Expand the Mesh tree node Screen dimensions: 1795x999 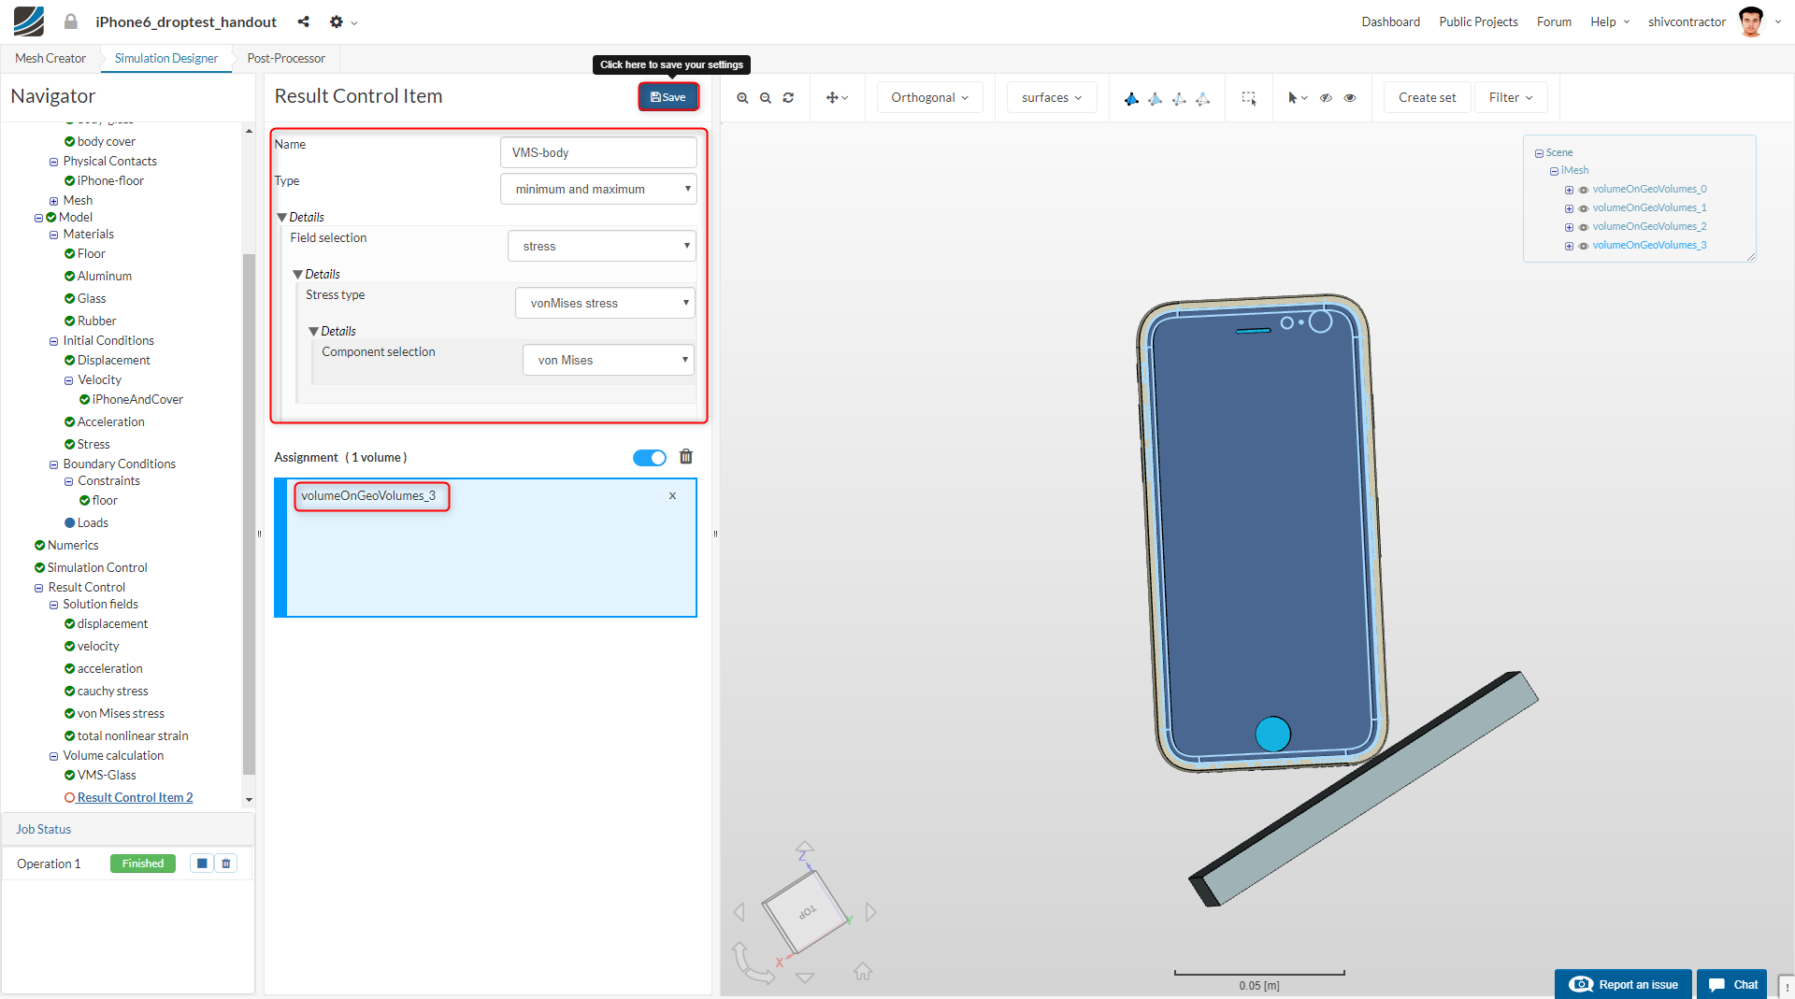click(x=53, y=201)
